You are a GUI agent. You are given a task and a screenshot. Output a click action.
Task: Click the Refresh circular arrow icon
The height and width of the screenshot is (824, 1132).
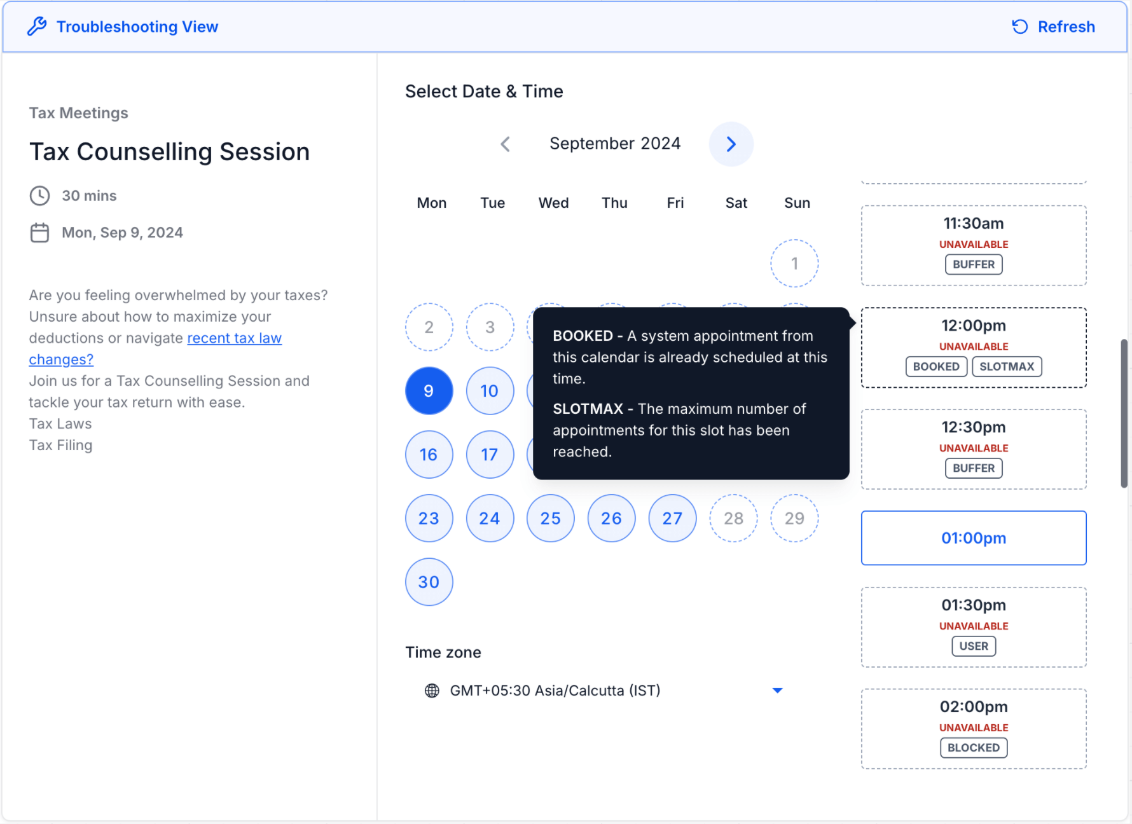[1019, 27]
